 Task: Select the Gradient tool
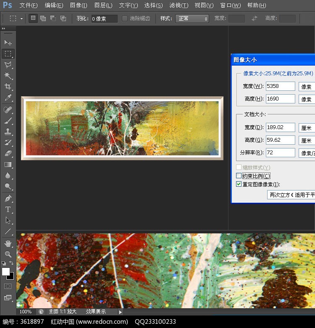pos(8,164)
